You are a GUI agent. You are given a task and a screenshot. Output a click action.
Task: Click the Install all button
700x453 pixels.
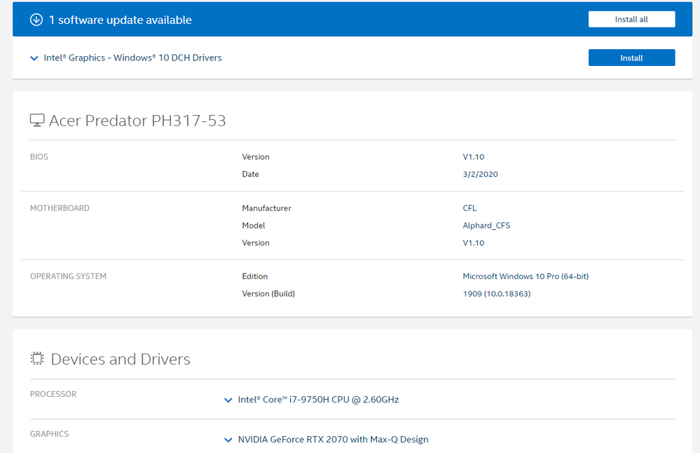(631, 19)
